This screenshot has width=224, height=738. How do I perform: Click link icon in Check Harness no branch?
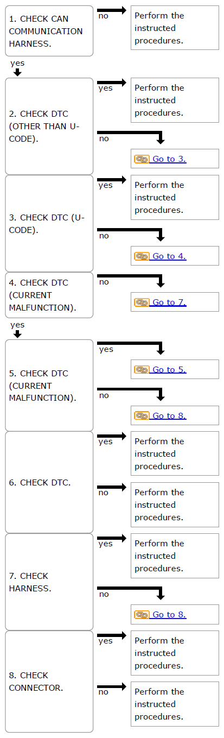click(x=142, y=615)
